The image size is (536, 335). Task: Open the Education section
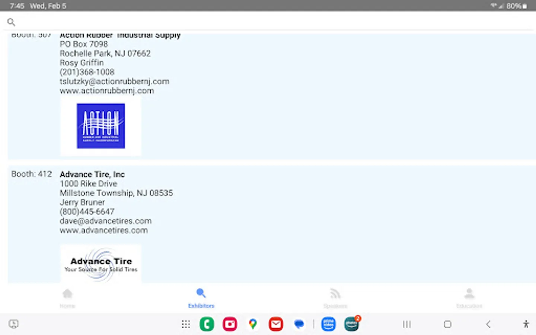(x=469, y=298)
